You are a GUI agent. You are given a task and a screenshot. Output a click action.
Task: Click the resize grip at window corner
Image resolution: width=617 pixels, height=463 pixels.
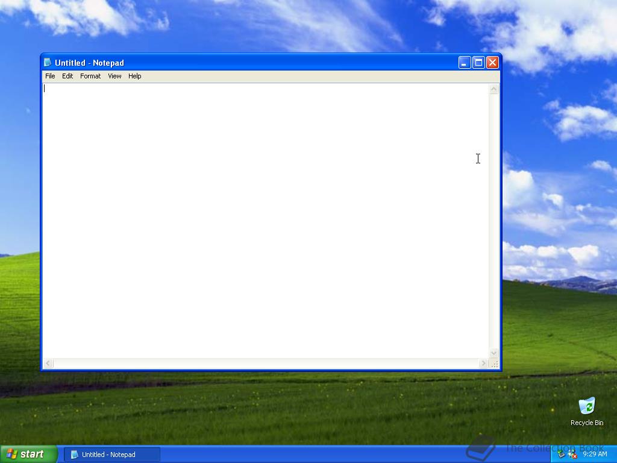pyautogui.click(x=495, y=364)
